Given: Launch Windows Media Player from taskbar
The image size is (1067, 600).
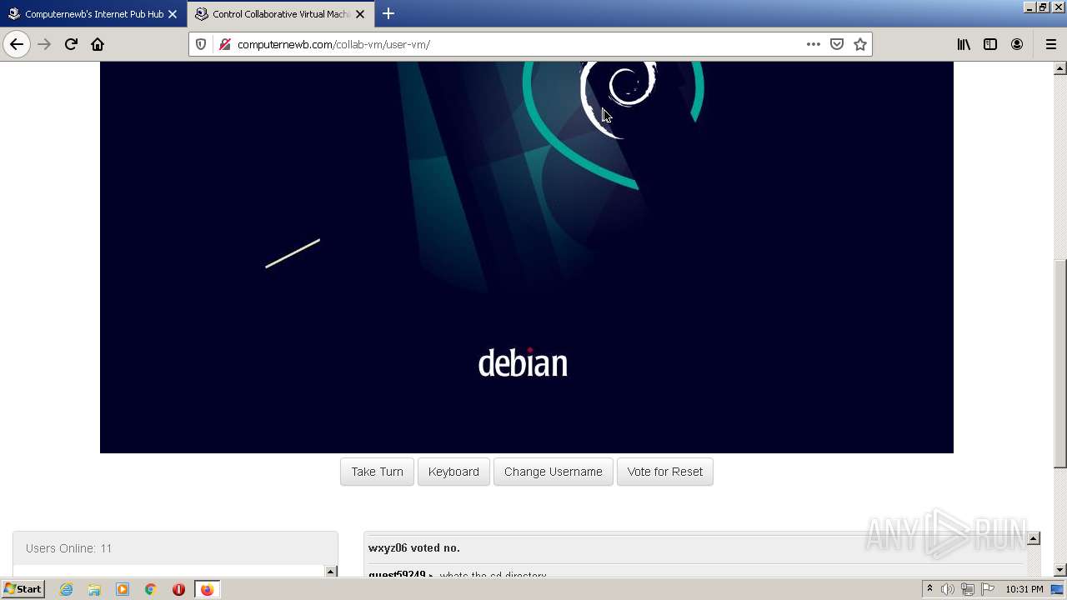Looking at the screenshot, I should (x=123, y=589).
